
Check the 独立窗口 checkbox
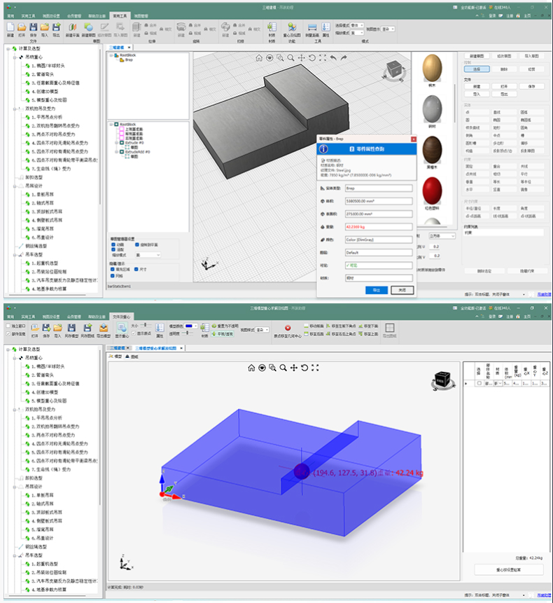pos(8,326)
